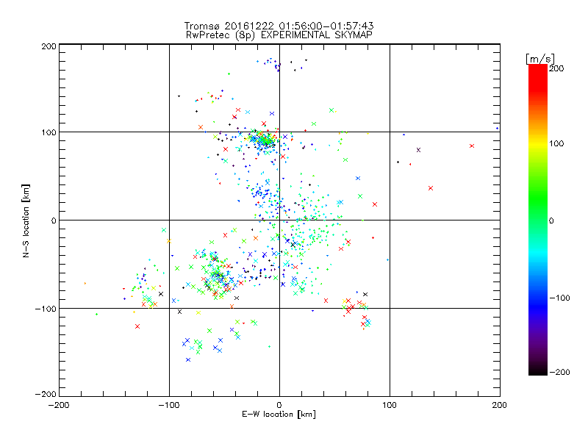Pick the black band of the velocity colorbar
Screen dimensions: 588x441
click(538, 370)
